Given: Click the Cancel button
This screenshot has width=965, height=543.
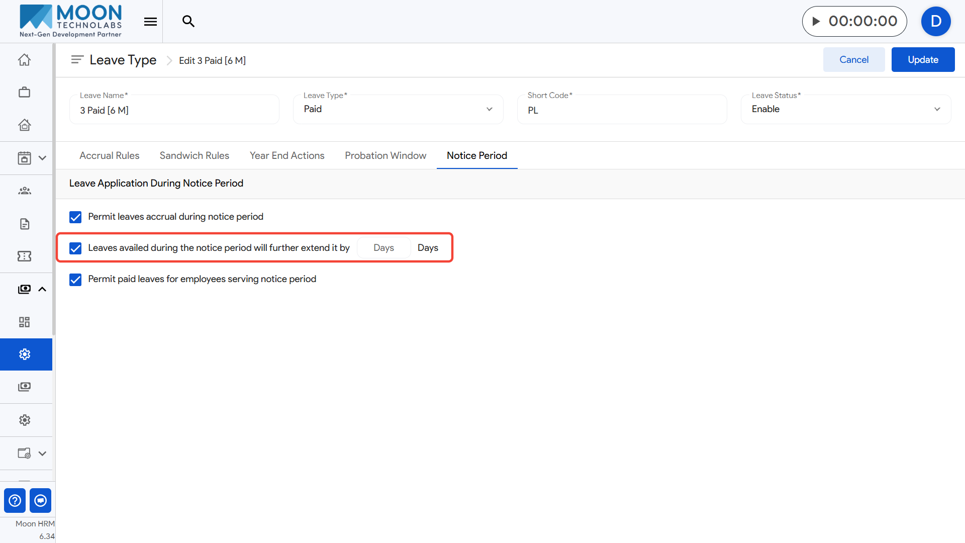Looking at the screenshot, I should [853, 60].
